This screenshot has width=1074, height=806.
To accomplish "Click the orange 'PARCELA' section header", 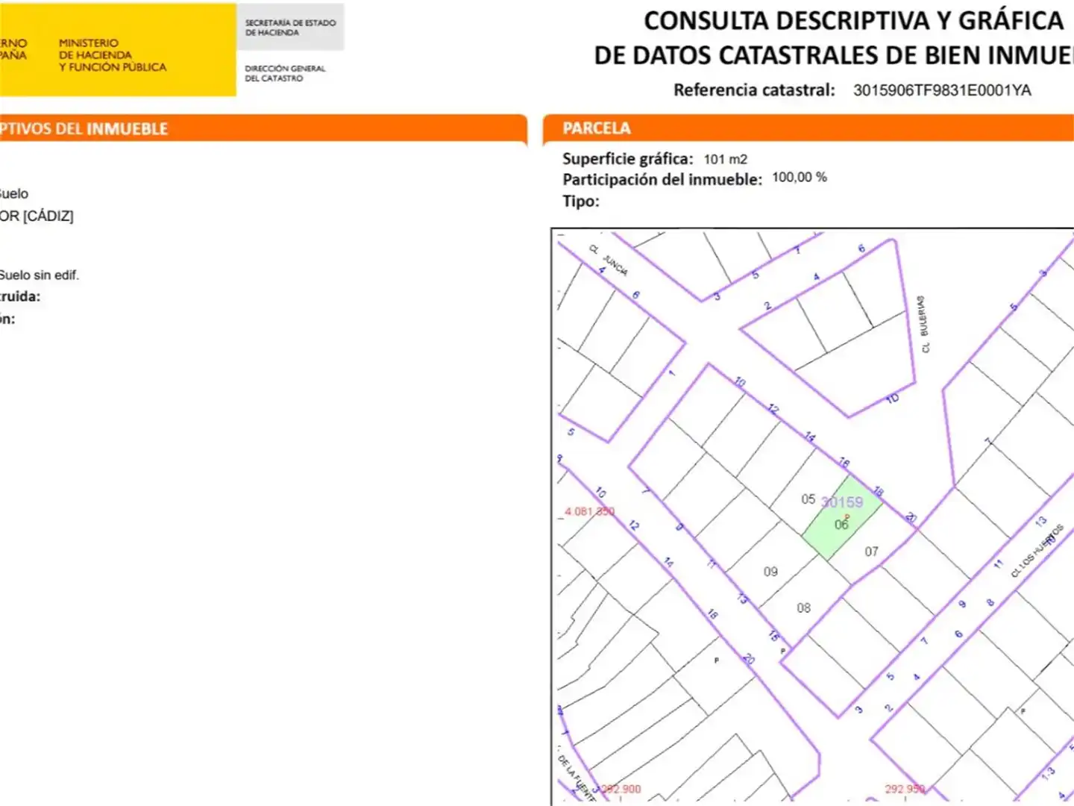I will pos(808,128).
